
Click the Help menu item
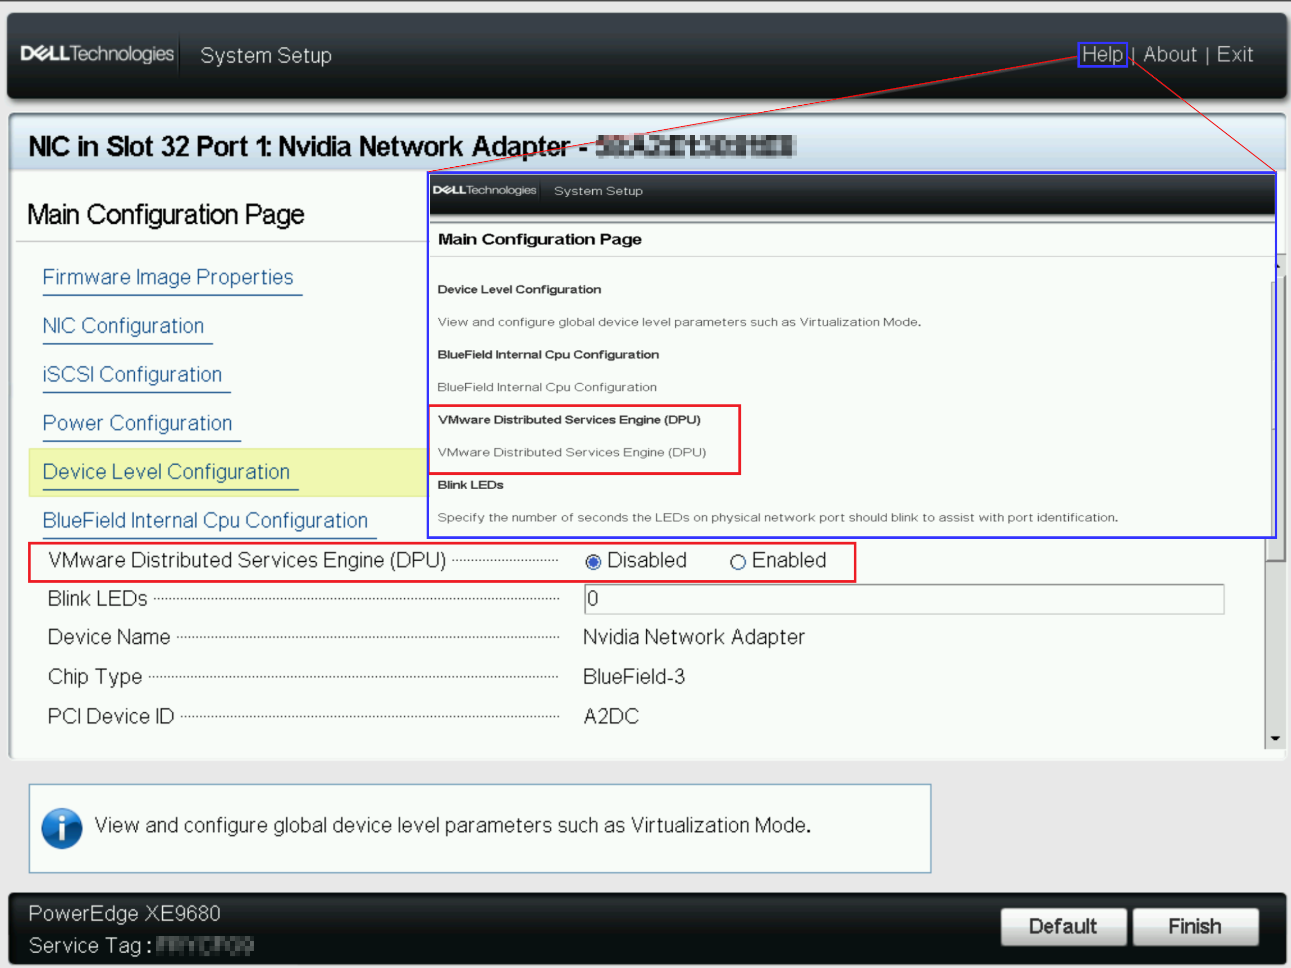pyautogui.click(x=1102, y=54)
